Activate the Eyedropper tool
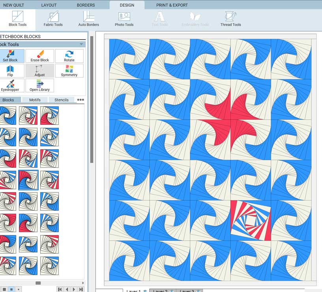Viewport: 322px width, 292px height. pos(10,85)
